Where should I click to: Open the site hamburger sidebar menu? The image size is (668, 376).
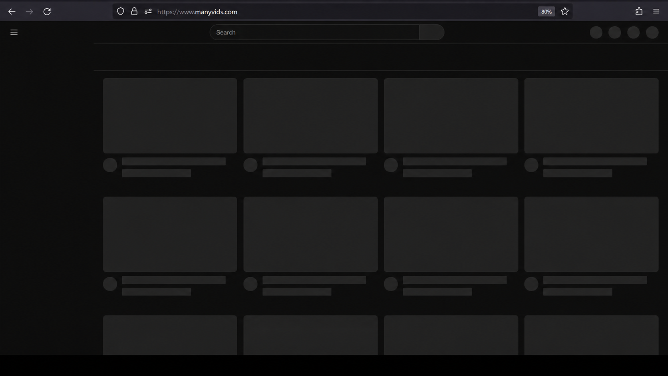point(14,32)
